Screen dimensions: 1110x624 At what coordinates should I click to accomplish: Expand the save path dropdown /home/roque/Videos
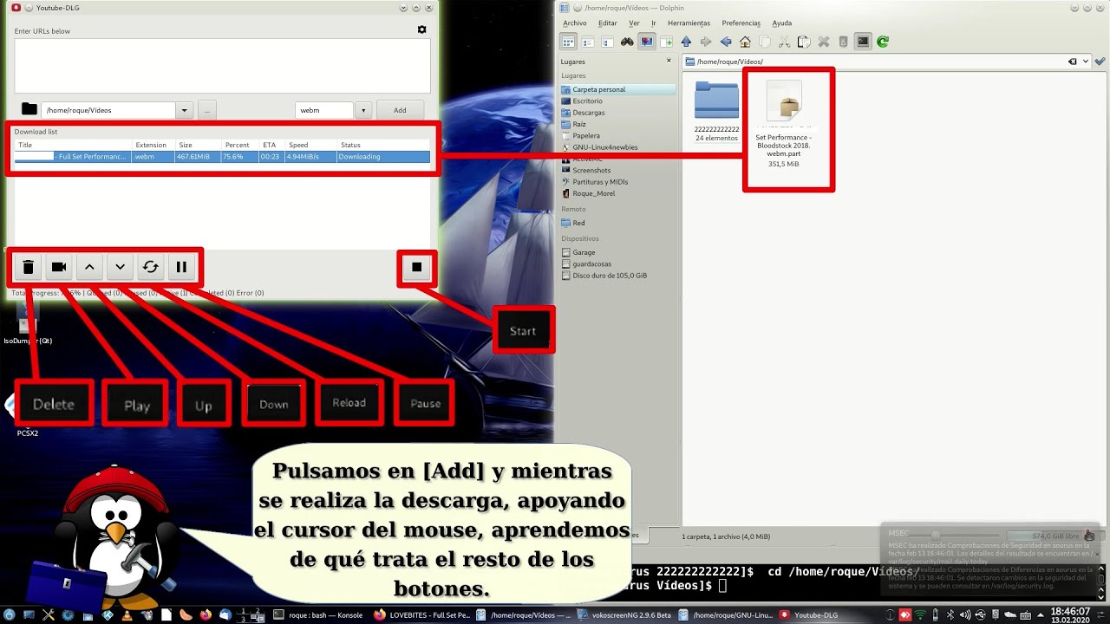click(184, 110)
